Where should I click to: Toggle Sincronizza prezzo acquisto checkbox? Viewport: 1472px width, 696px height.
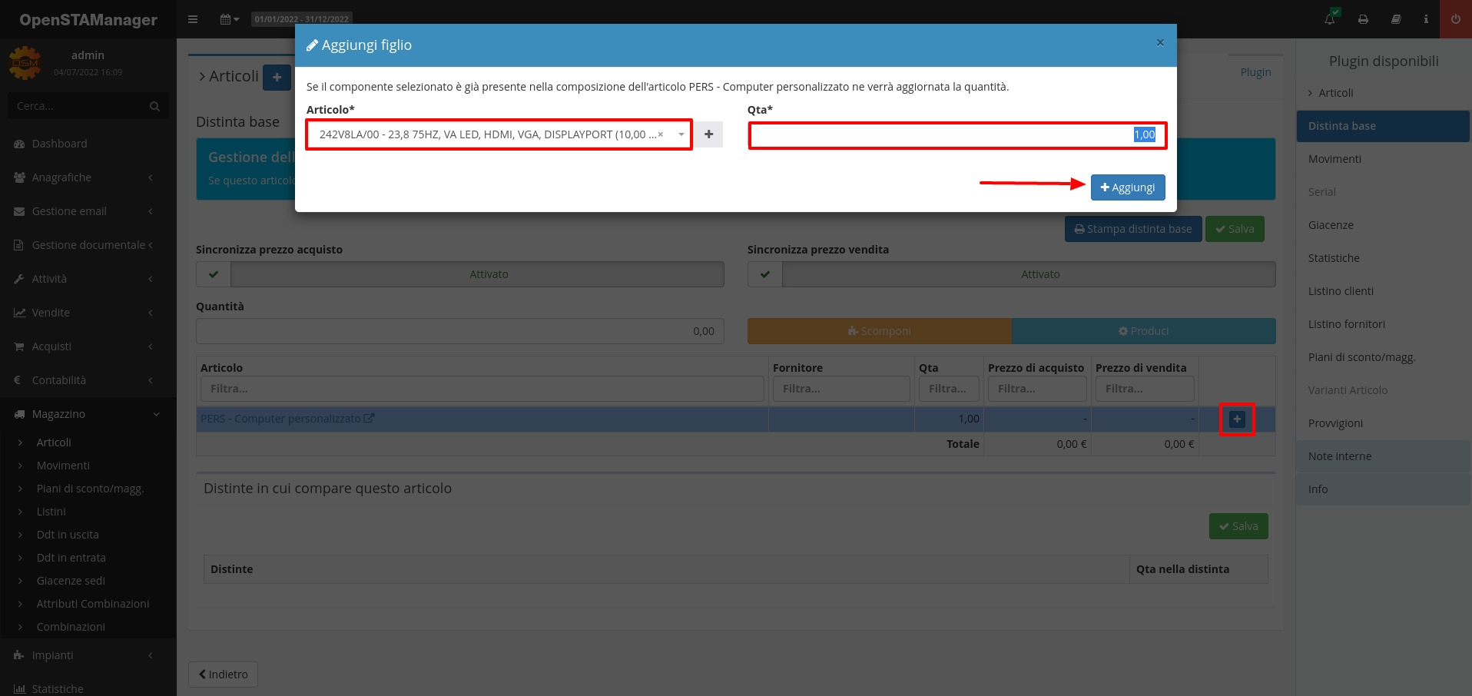coord(214,274)
